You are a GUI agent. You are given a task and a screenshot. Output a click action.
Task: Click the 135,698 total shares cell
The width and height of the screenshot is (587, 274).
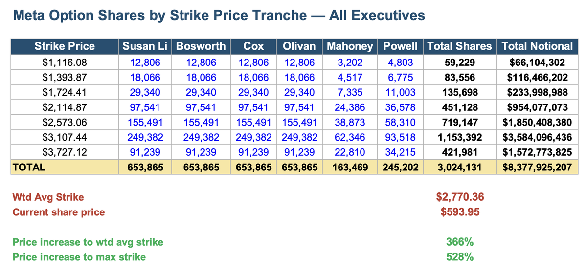click(459, 92)
